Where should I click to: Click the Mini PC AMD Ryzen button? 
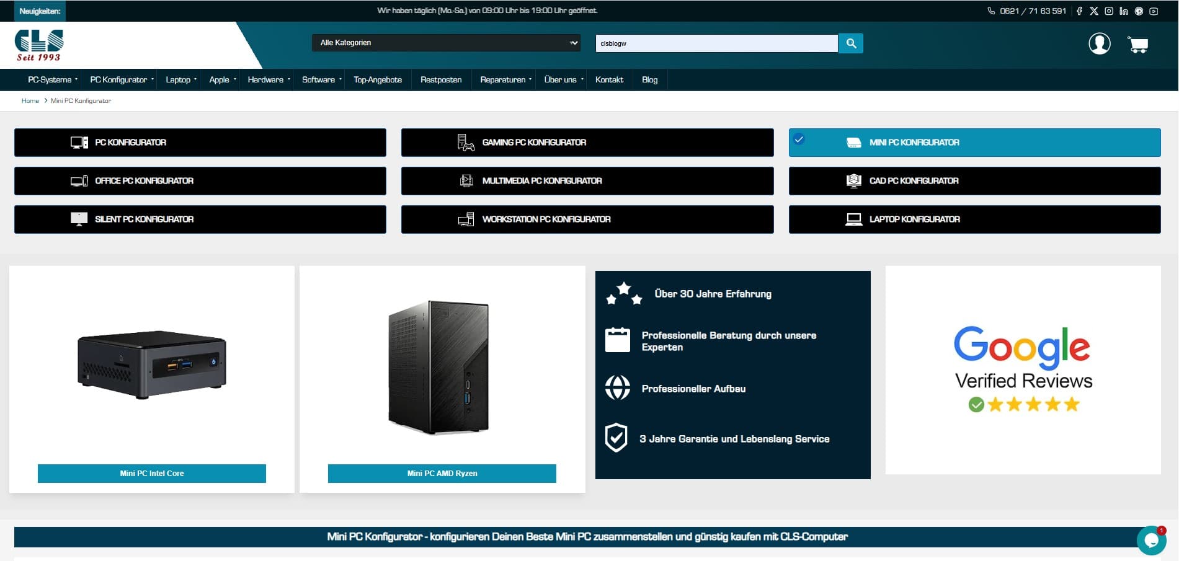tap(442, 474)
